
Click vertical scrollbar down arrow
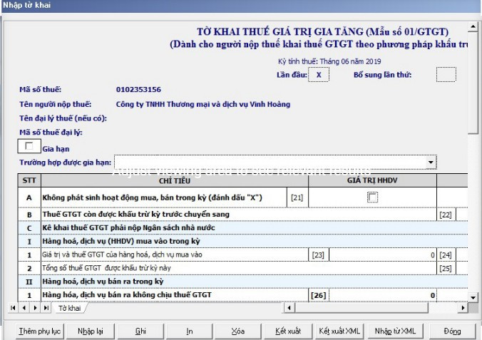473,297
